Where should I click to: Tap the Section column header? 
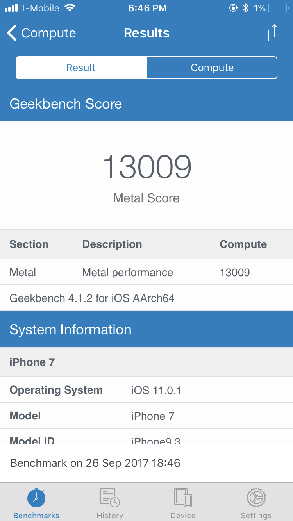pyautogui.click(x=29, y=244)
